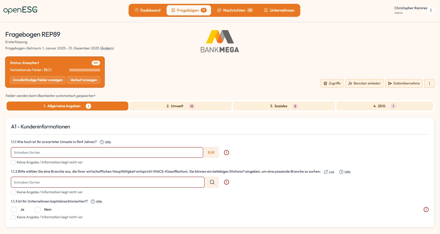Screen dimensions: 440x234
Task: Check 'Keine Angabe' under the kapitalmarktorientiert question
Action: [x=13, y=217]
